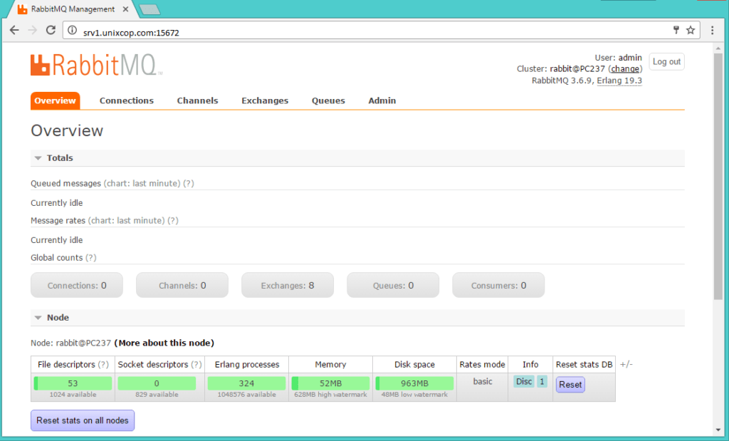Click the 48MB low watermark text
Viewport: 729px width, 441px height.
click(x=414, y=395)
